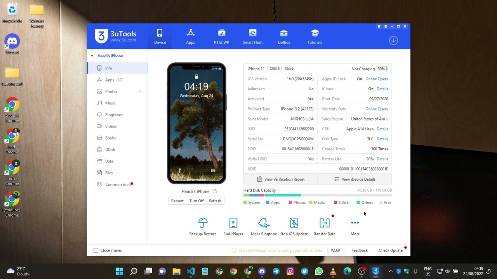Open Battery Life Details link
The height and width of the screenshot is (279, 497).
382,159
